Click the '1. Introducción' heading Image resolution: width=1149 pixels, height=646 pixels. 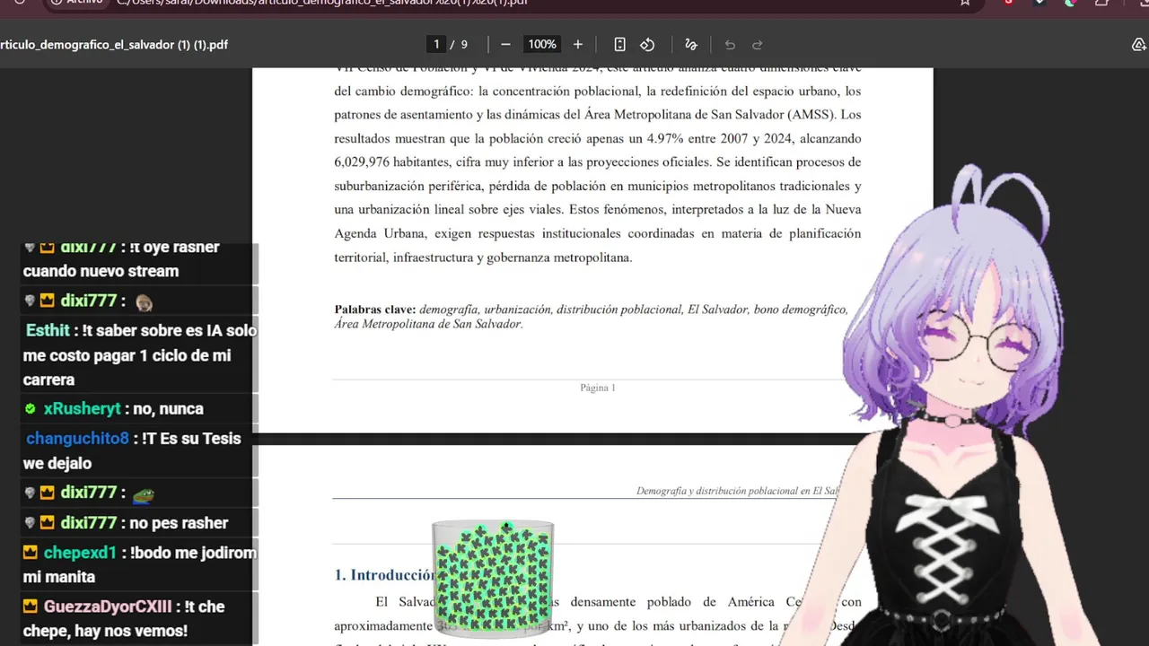[384, 574]
